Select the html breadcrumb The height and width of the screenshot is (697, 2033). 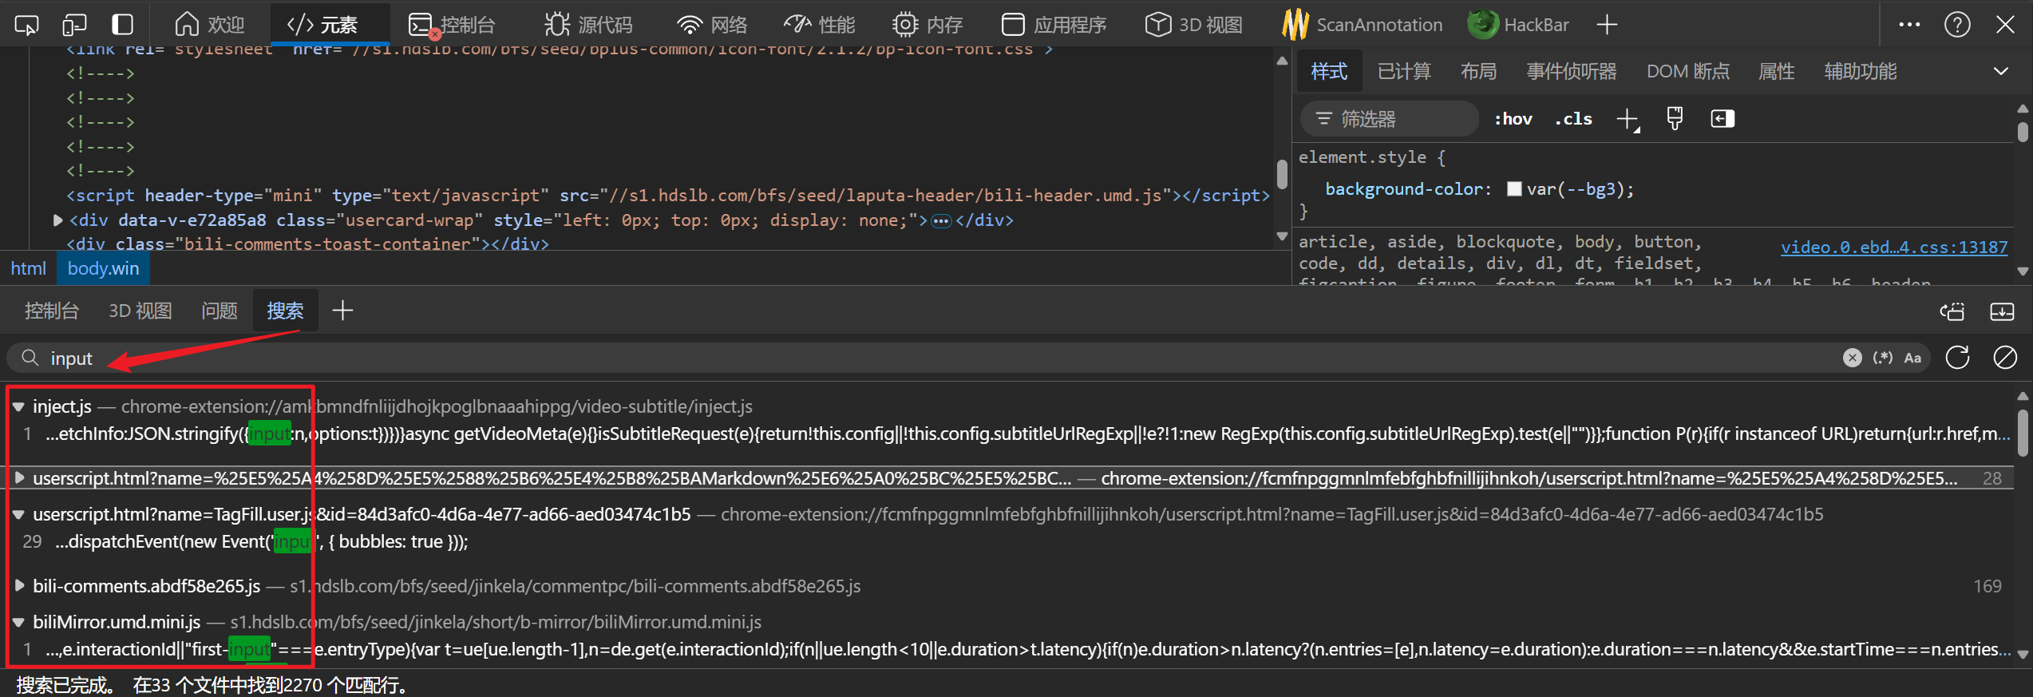click(28, 269)
